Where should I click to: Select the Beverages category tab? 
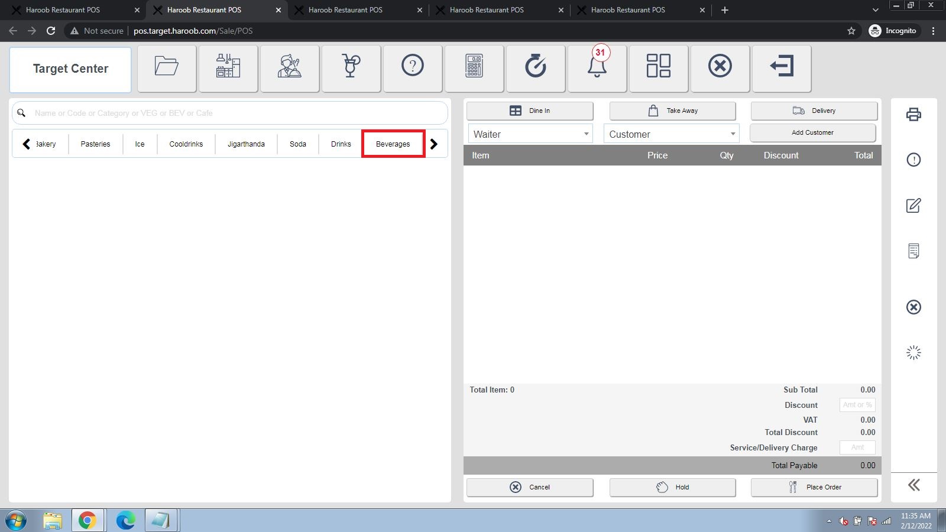[393, 144]
